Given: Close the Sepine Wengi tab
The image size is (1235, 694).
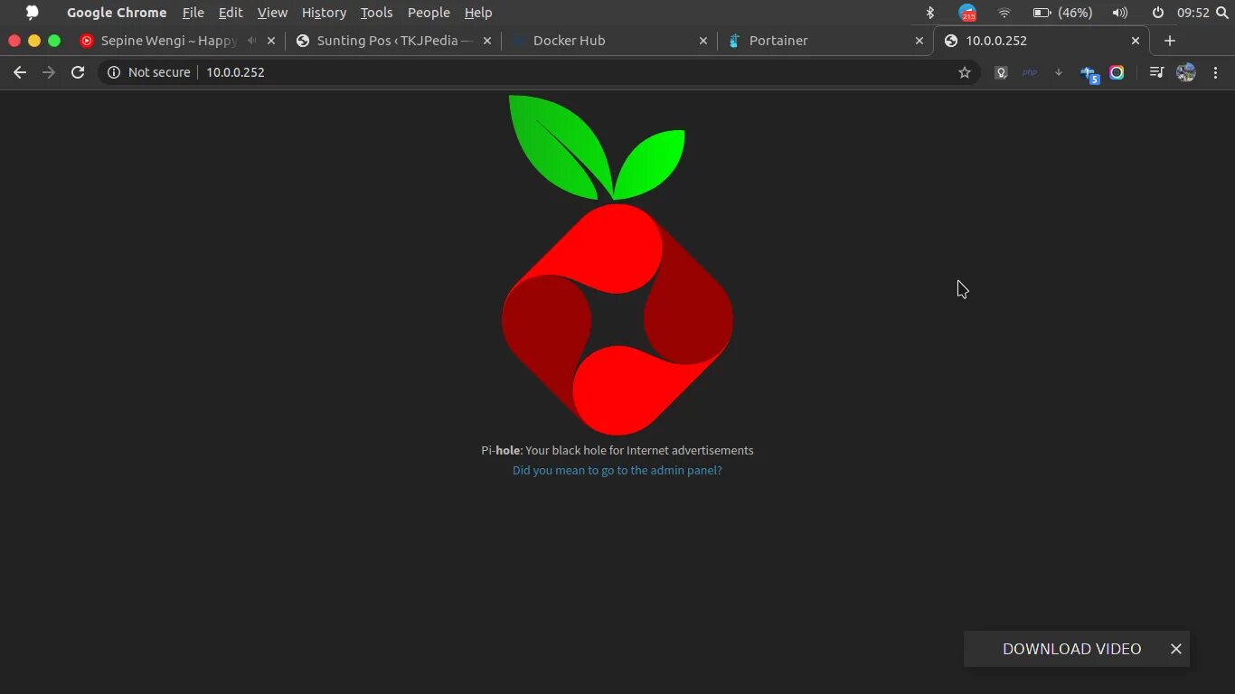Looking at the screenshot, I should tap(271, 41).
